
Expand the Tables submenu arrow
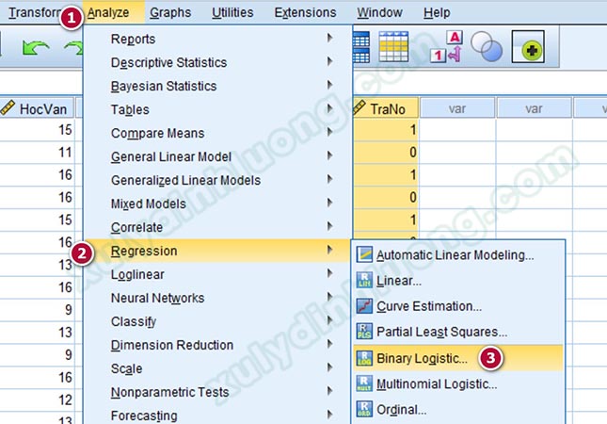click(x=329, y=108)
